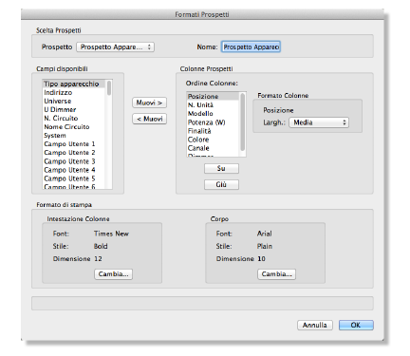The width and height of the screenshot is (410, 356).
Task: Select Campo Utente 1 field
Action: coord(74,143)
